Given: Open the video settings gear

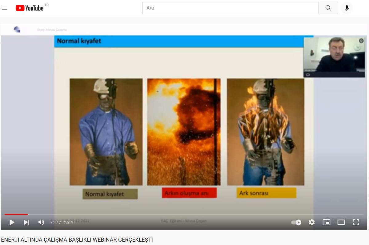Looking at the screenshot, I should 311,222.
